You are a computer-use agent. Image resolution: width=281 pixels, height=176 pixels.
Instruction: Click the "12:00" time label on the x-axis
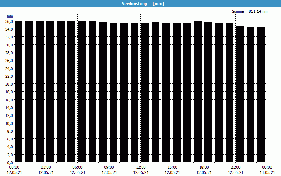pyautogui.click(x=141, y=168)
